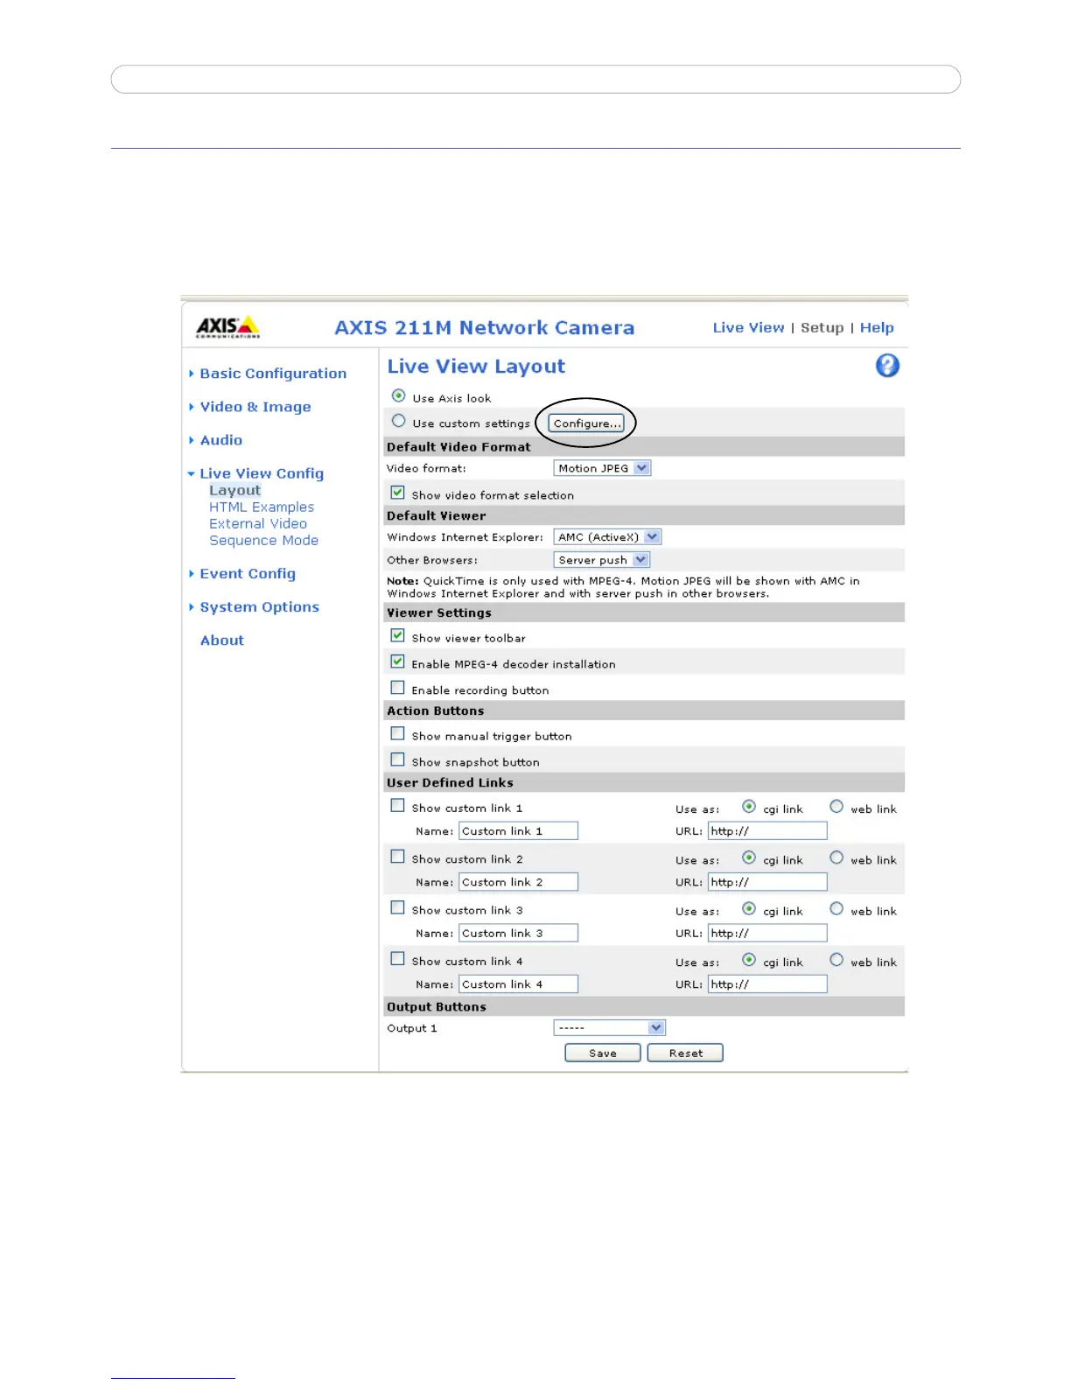
Task: Open the Help link in header
Action: pyautogui.click(x=877, y=327)
